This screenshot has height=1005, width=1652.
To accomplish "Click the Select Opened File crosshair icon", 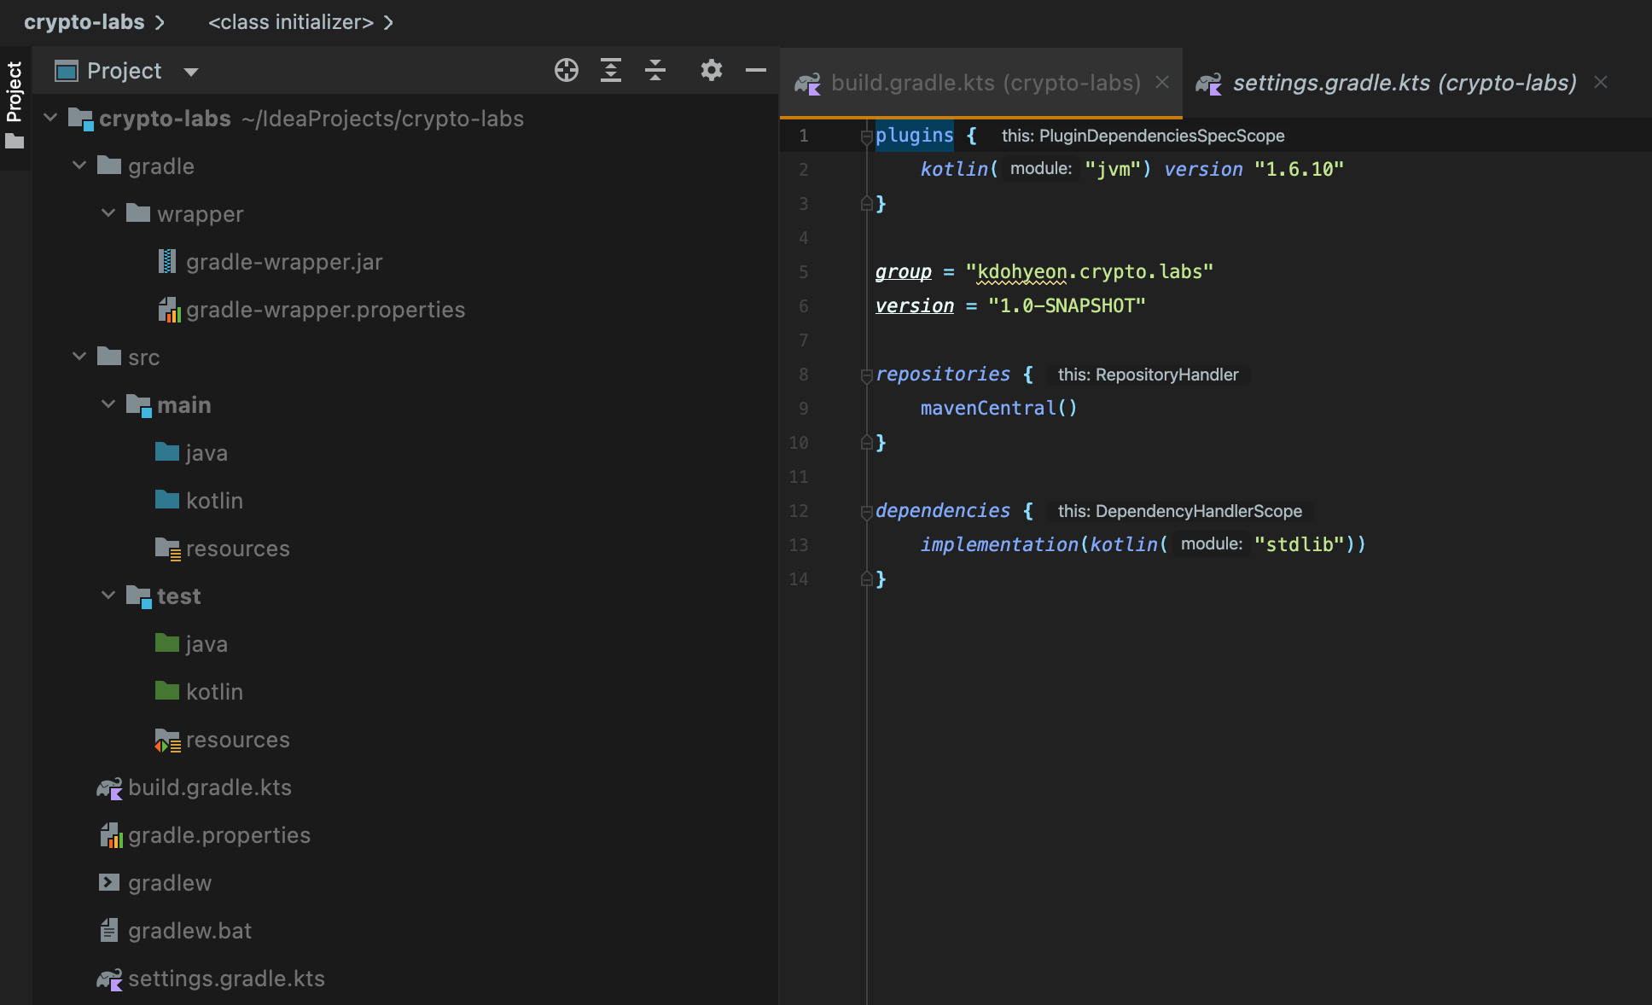I will [566, 70].
